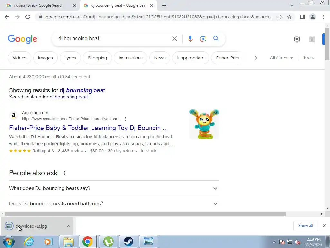Go back to the previous page
The width and height of the screenshot is (330, 248).
coord(7,17)
